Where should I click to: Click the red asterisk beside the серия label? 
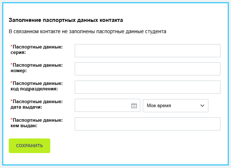coord(11,47)
